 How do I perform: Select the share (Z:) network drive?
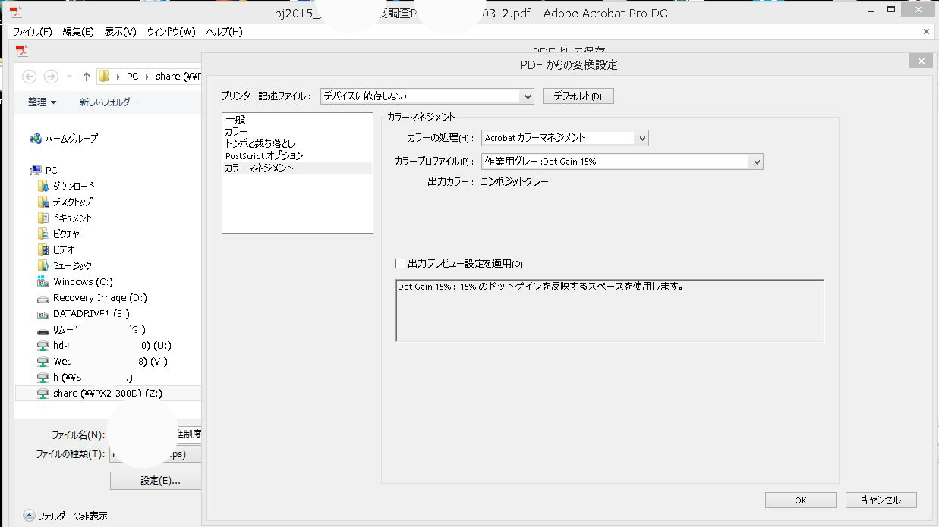[x=108, y=394]
